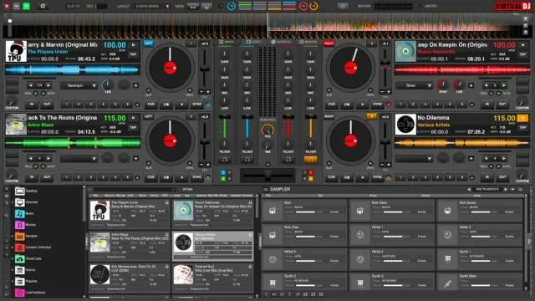Toggle headphone cue on orange mixer channel

click(310, 160)
